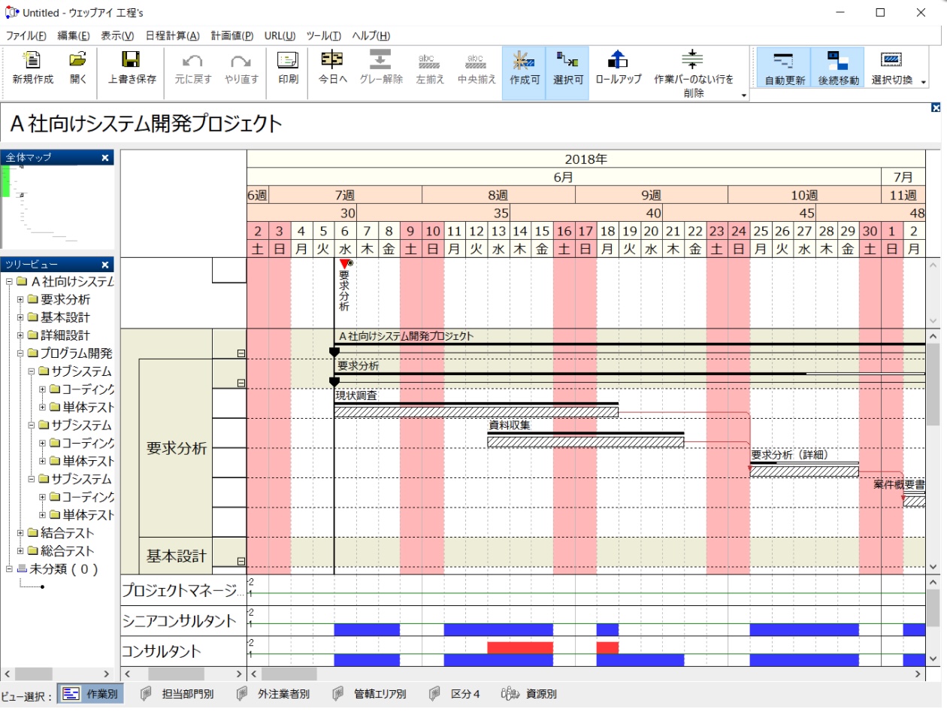
Task: Switch to 外注業者別 view
Action: [x=273, y=694]
